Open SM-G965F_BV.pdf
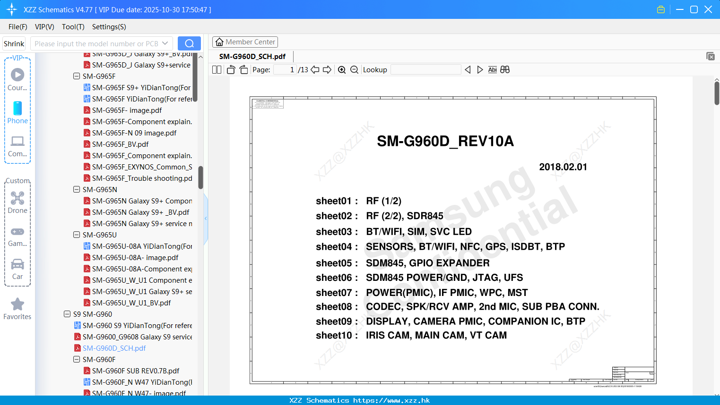 tap(116, 144)
